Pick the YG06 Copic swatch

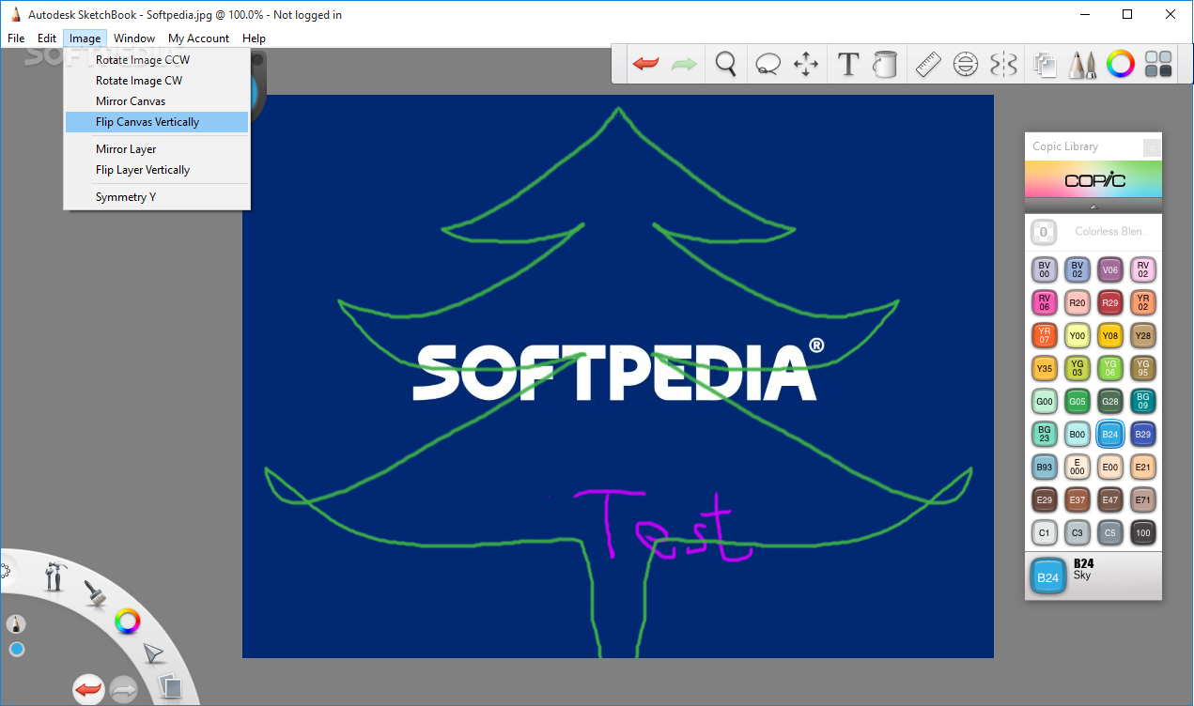pyautogui.click(x=1110, y=369)
